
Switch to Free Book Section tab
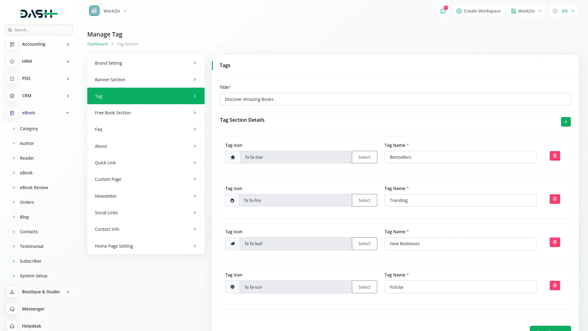(x=146, y=113)
